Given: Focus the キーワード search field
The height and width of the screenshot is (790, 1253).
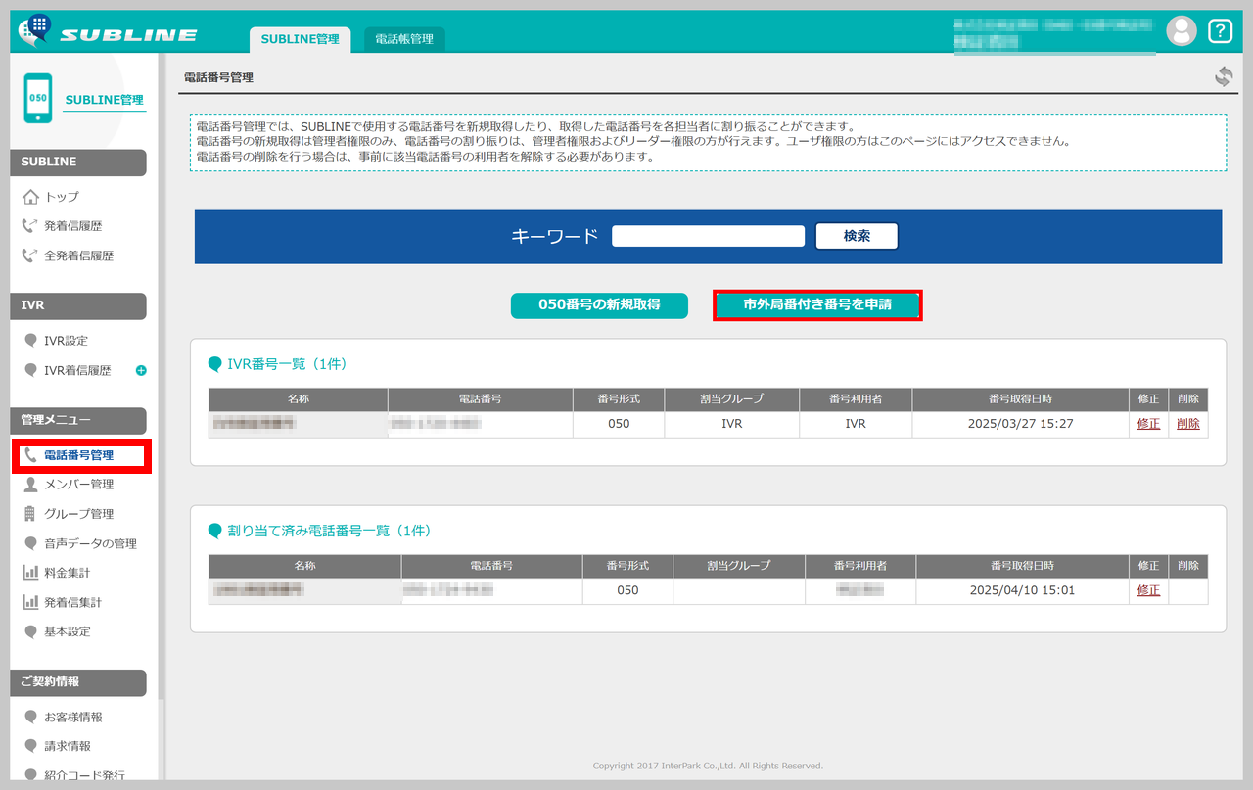Looking at the screenshot, I should point(708,236).
